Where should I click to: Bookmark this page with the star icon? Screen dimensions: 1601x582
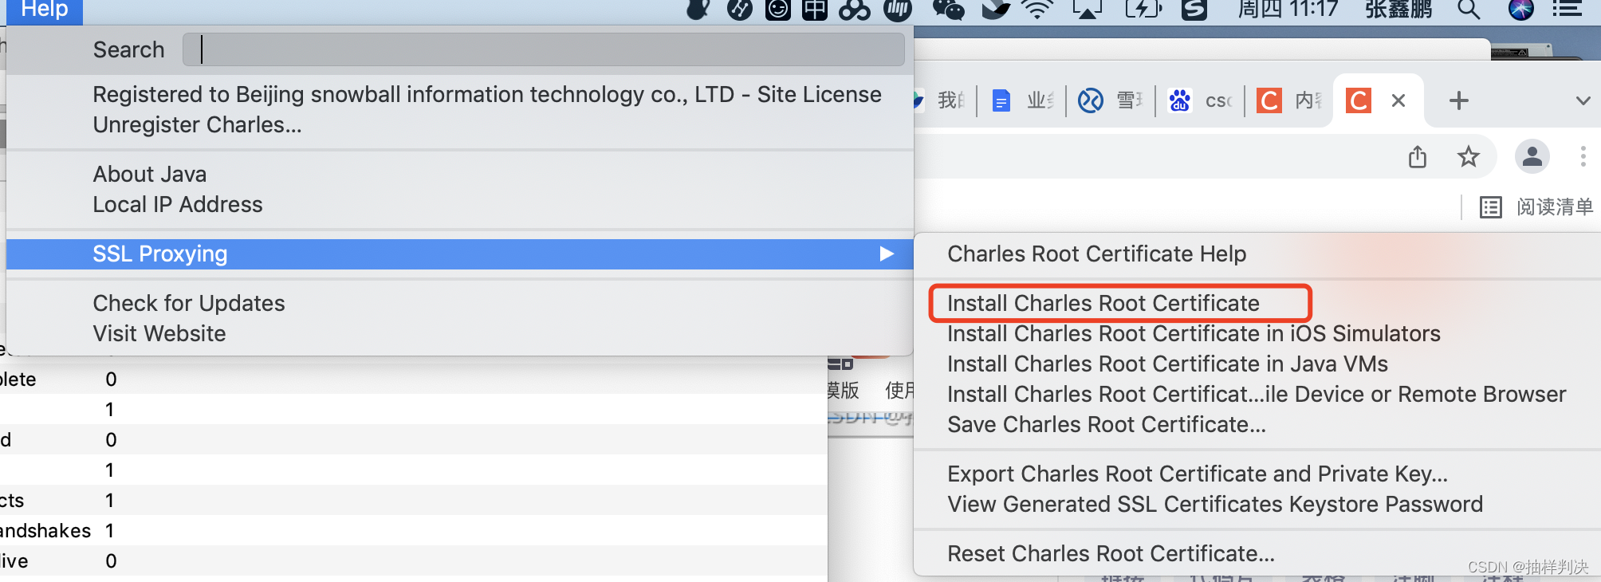click(1468, 156)
